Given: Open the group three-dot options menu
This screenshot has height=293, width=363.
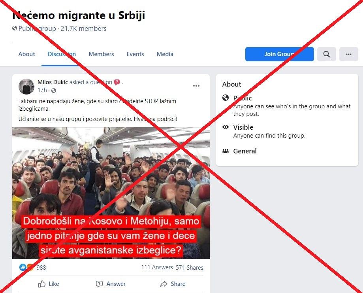Looking at the screenshot, I should [349, 54].
